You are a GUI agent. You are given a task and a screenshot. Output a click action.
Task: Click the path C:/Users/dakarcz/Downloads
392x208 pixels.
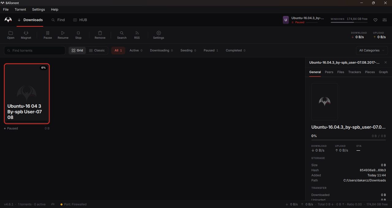click(365, 180)
